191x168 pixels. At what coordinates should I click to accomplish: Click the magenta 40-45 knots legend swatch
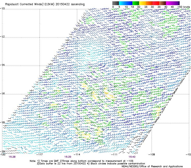(169, 3)
